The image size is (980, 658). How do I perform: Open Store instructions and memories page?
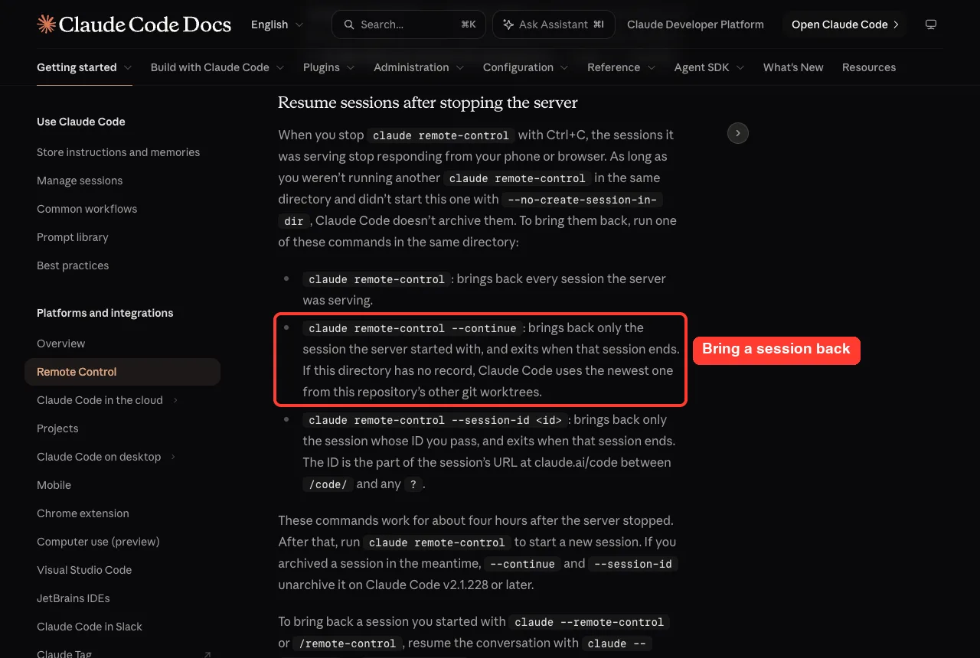[118, 152]
